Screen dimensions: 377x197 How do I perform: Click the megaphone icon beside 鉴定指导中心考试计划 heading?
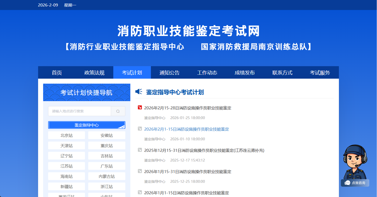click(139, 92)
